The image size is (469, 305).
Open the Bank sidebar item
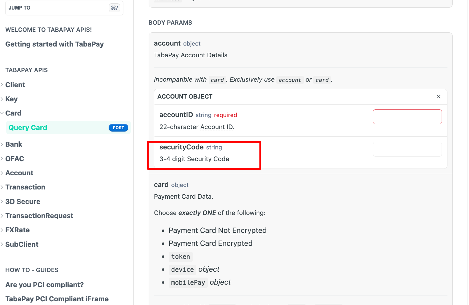pos(14,144)
